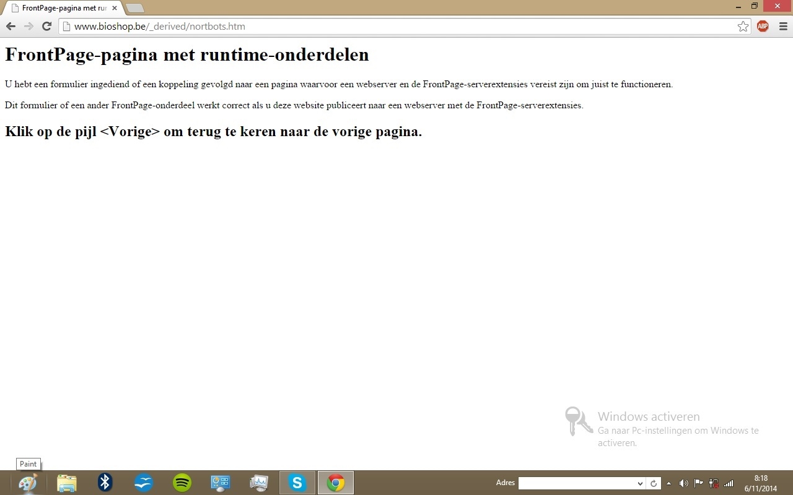Launch Paint from the taskbar
The width and height of the screenshot is (793, 495).
click(28, 483)
